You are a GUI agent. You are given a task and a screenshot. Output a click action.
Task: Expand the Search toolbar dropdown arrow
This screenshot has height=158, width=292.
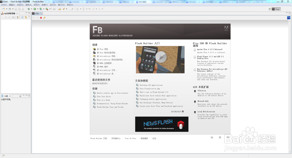[67, 9]
